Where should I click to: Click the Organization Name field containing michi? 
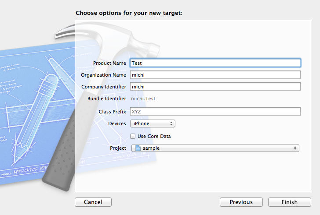click(x=215, y=75)
